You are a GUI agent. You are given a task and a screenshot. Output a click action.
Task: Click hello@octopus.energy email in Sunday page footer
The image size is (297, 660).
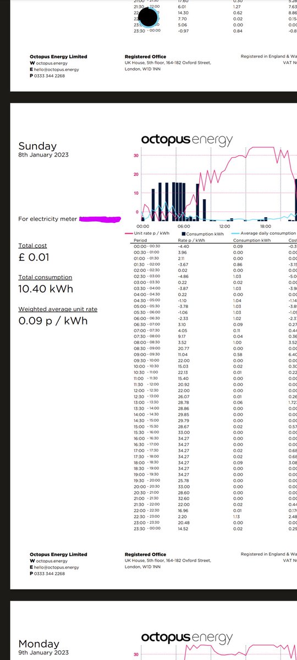(x=58, y=567)
